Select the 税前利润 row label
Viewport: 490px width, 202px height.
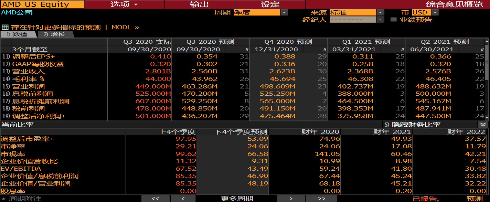click(x=29, y=108)
